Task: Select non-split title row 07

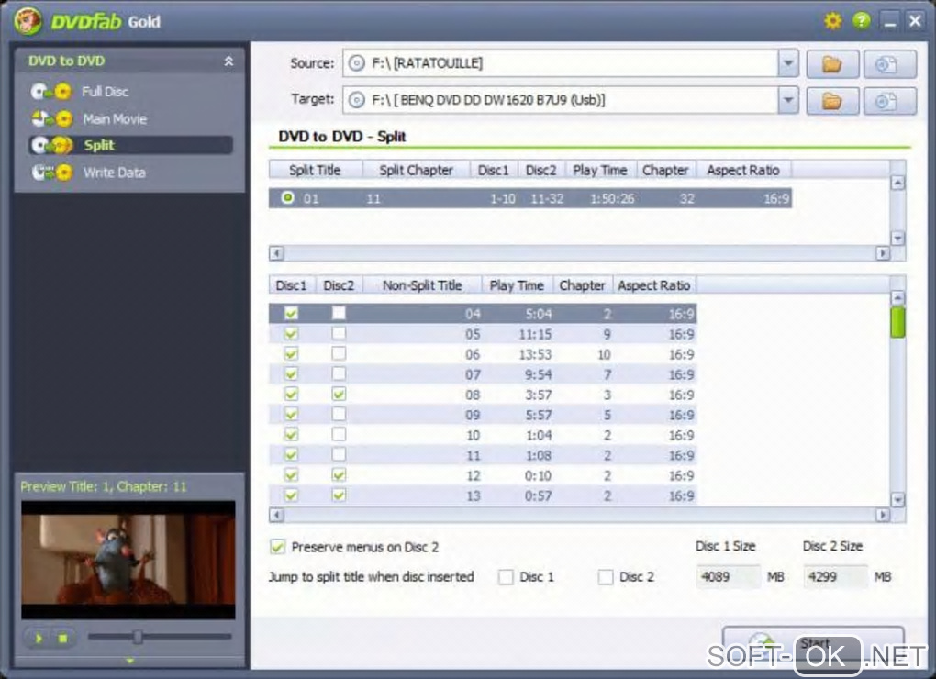Action: (483, 374)
